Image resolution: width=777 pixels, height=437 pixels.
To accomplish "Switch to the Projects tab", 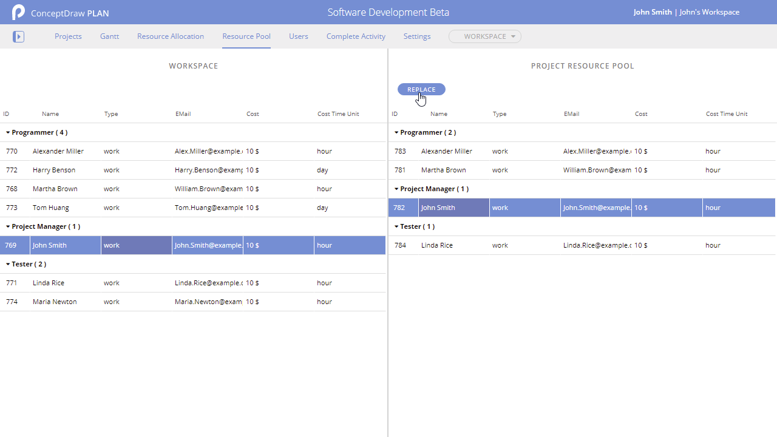I will click(68, 36).
